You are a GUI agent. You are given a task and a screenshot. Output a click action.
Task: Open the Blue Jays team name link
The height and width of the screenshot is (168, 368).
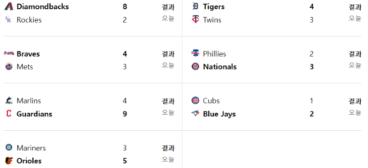219,114
